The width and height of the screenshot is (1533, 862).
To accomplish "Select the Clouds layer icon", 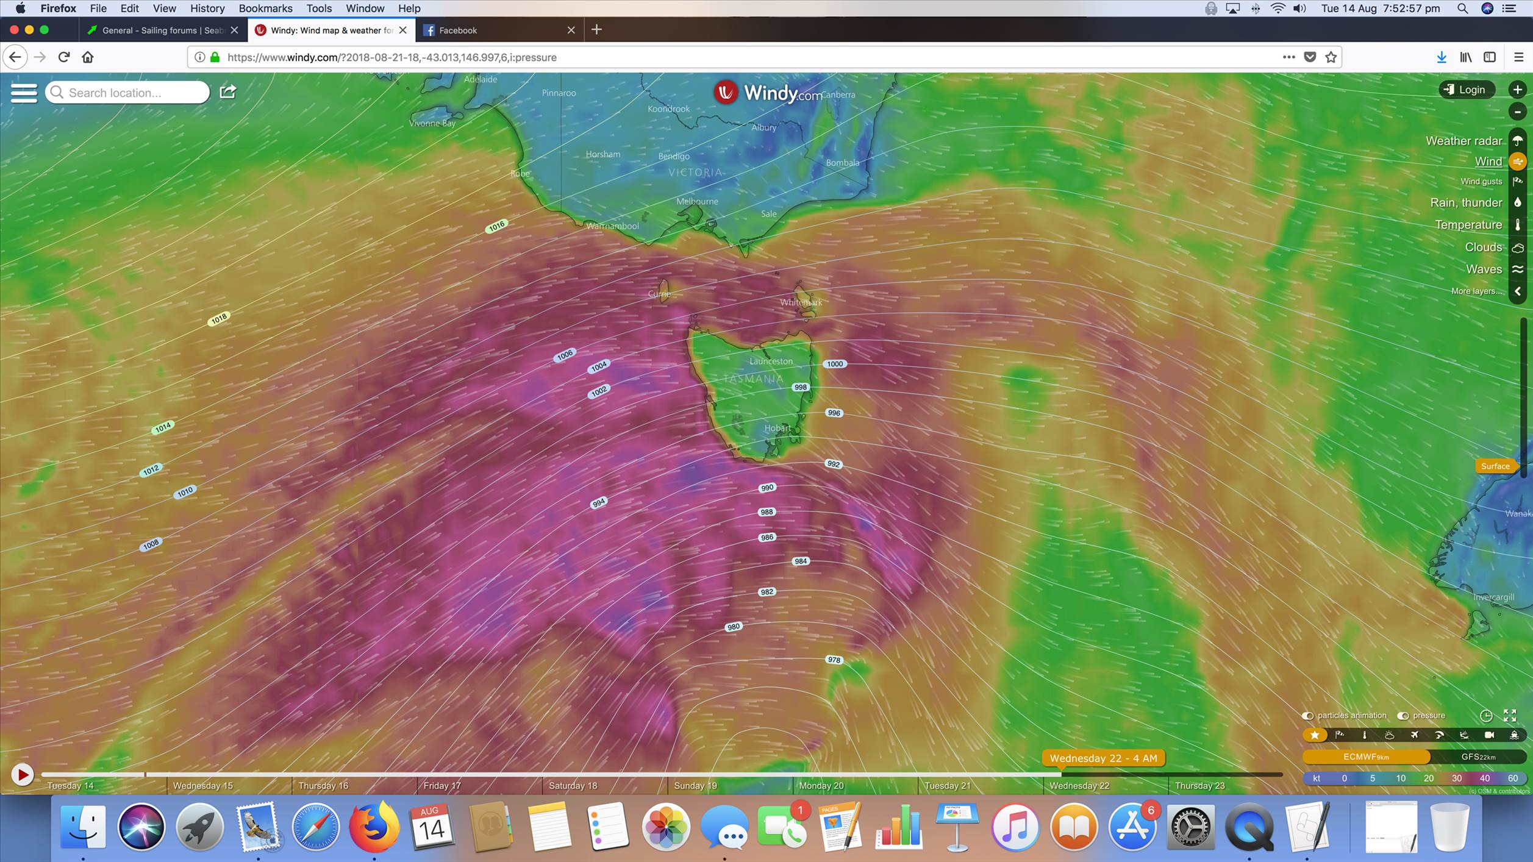I will [x=1518, y=248].
